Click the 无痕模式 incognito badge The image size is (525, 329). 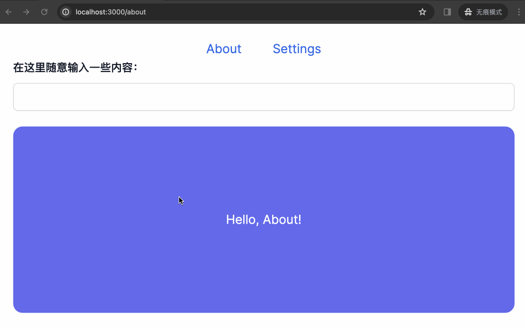[x=482, y=12]
